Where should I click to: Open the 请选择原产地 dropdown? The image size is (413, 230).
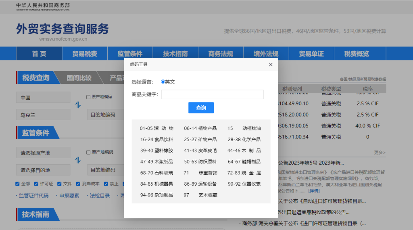tap(43, 153)
